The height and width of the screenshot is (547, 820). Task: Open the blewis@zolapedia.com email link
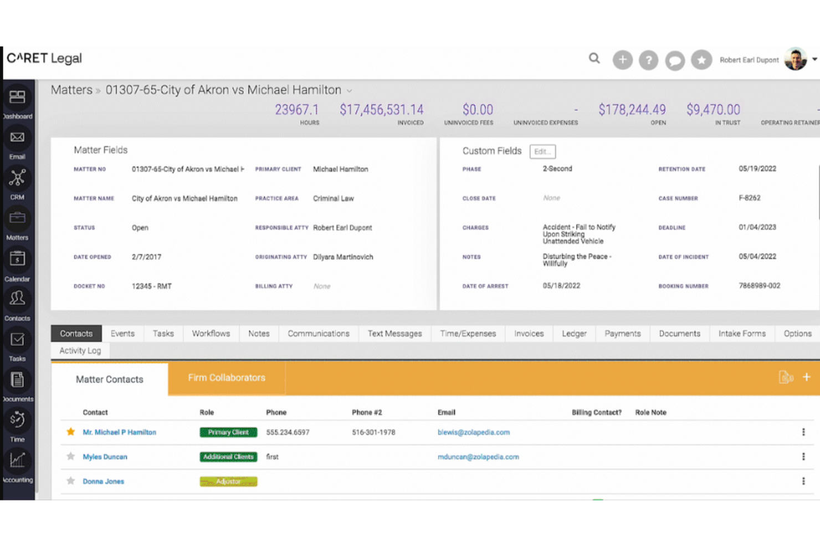coord(474,432)
